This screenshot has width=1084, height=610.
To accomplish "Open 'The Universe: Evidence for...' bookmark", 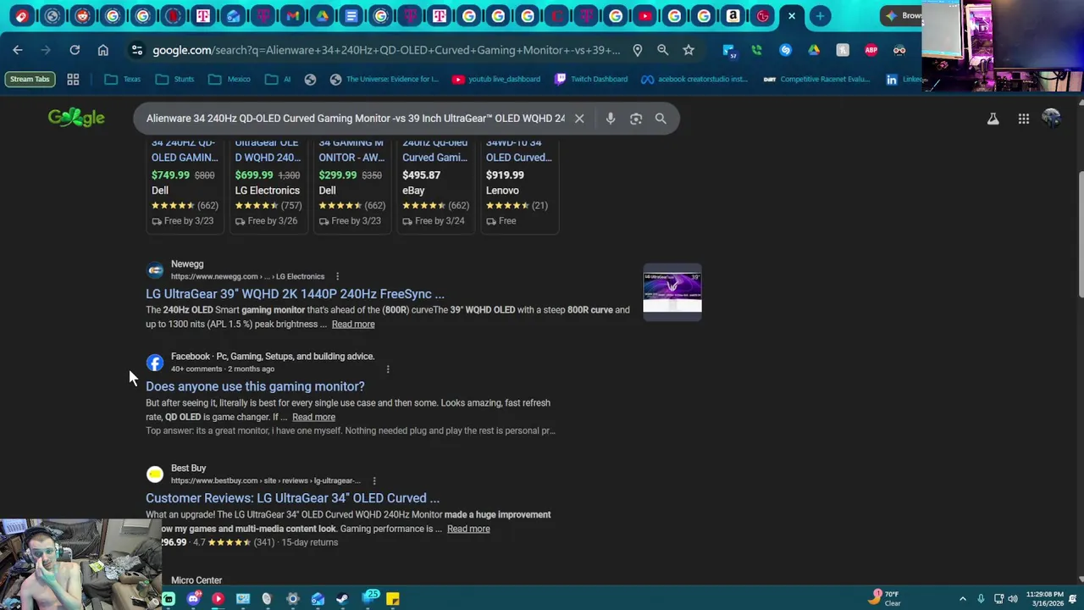I will pyautogui.click(x=384, y=79).
